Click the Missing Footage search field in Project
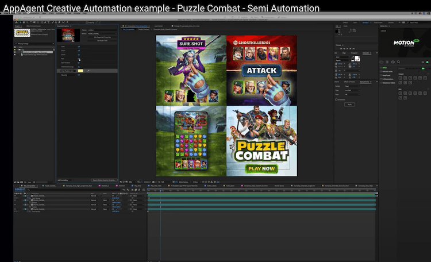The height and width of the screenshot is (262, 431). [34, 44]
